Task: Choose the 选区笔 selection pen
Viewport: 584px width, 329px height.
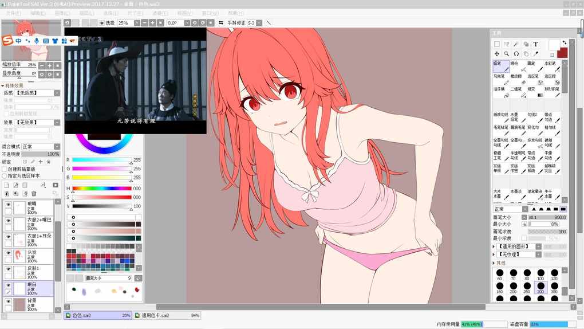Action: [535, 79]
